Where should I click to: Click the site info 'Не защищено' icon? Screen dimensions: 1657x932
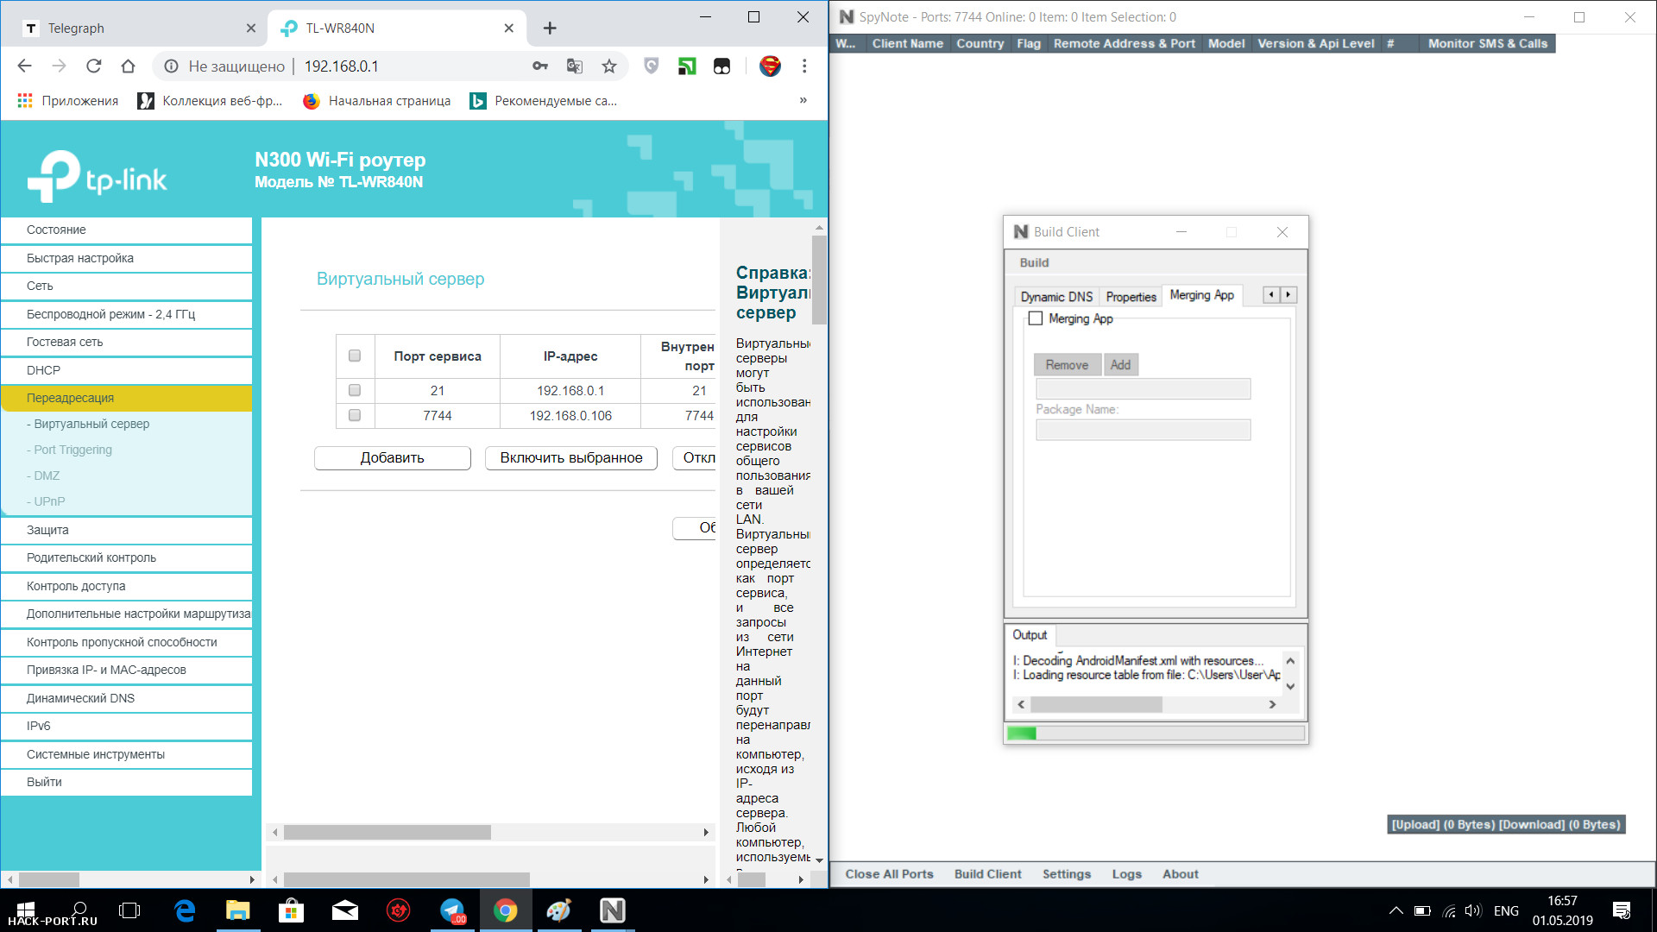click(x=171, y=66)
